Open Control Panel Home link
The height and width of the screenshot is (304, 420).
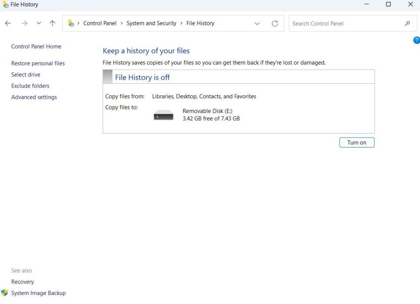(x=36, y=47)
